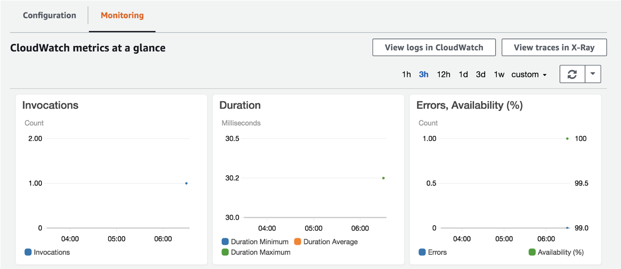The height and width of the screenshot is (269, 621).
Task: Expand the custom time range dropdown
Action: [529, 75]
